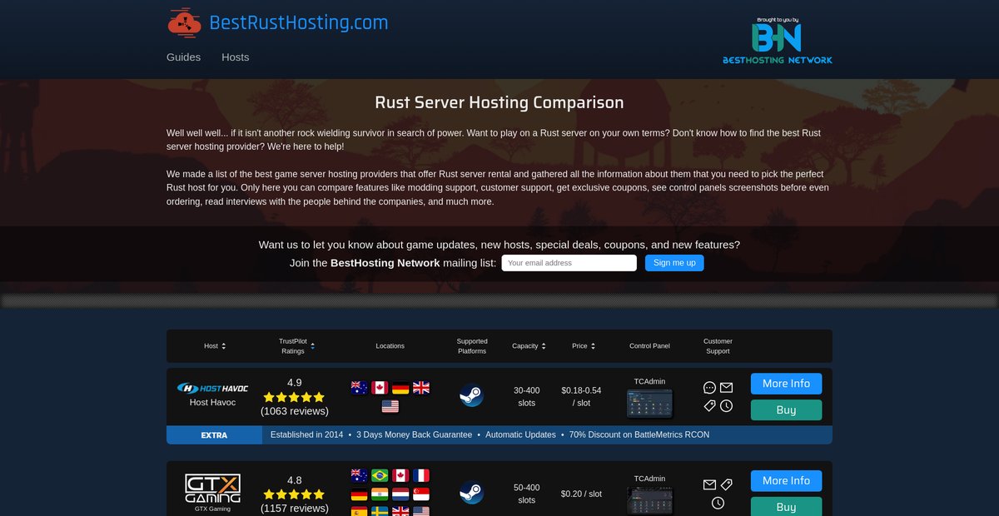This screenshot has width=999, height=516.
Task: Click the GTX Gaming logo
Action: [212, 489]
